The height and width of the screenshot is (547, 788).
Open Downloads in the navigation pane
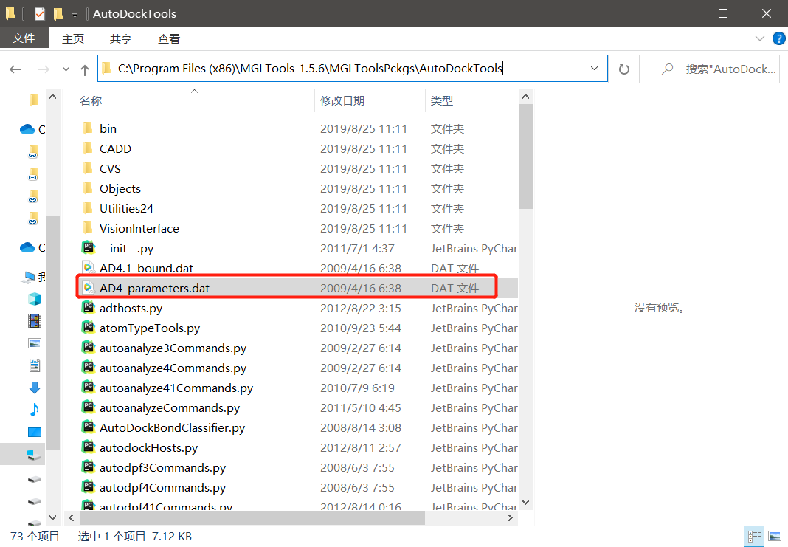point(34,388)
